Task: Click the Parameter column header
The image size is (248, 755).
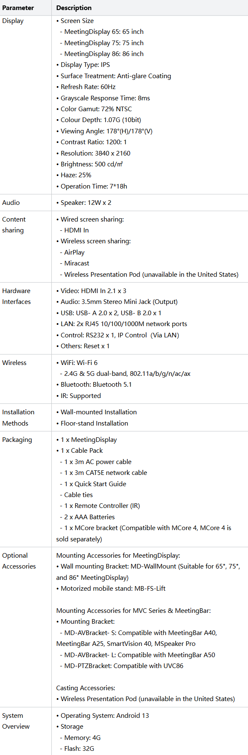Action: [18, 8]
